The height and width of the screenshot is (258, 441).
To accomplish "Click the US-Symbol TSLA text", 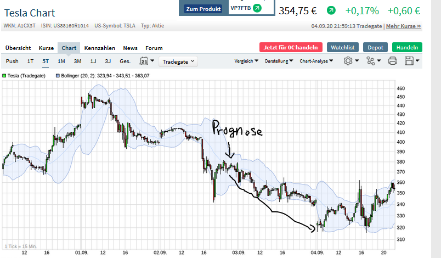I will click(115, 26).
